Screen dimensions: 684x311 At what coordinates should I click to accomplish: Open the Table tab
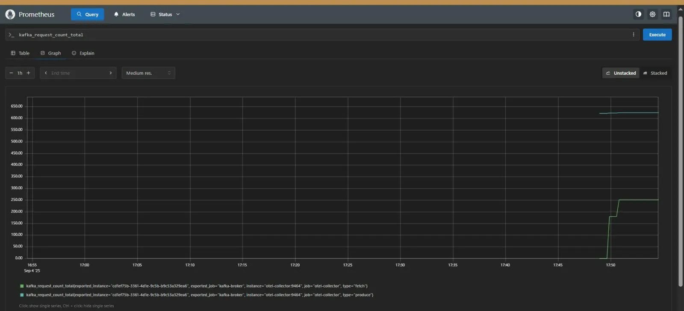(20, 53)
